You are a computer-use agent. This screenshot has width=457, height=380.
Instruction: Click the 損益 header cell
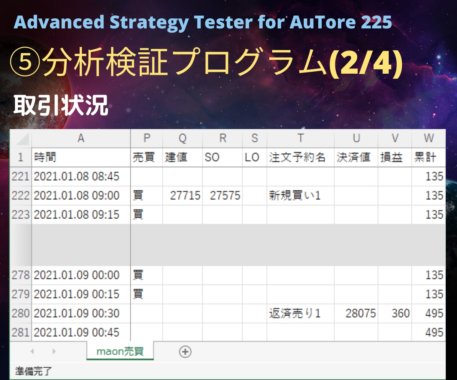point(395,157)
